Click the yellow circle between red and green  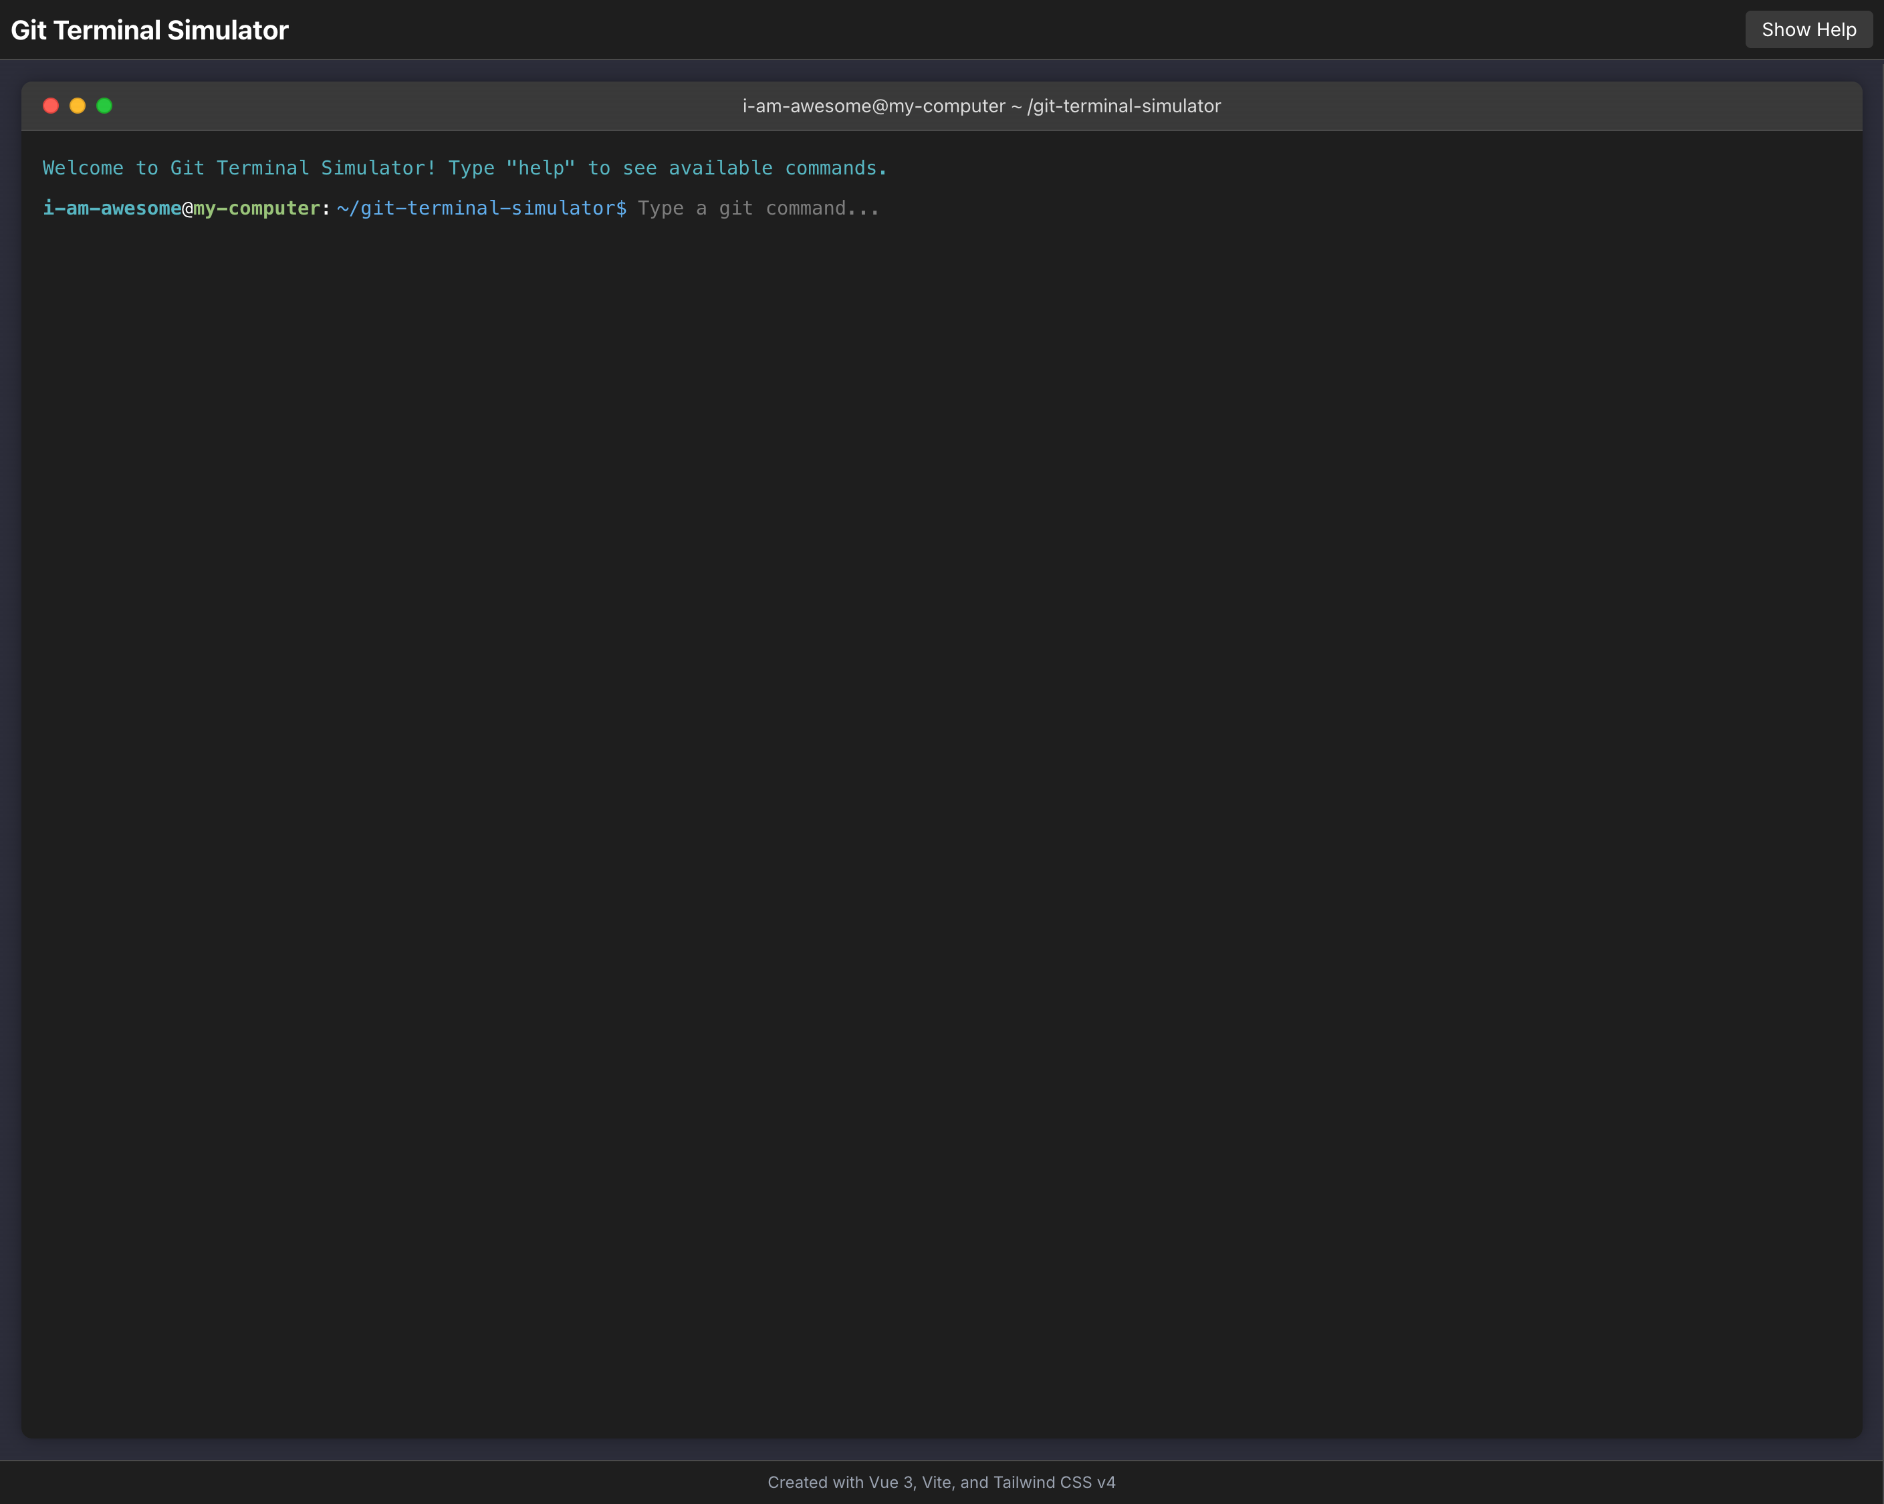coord(77,106)
